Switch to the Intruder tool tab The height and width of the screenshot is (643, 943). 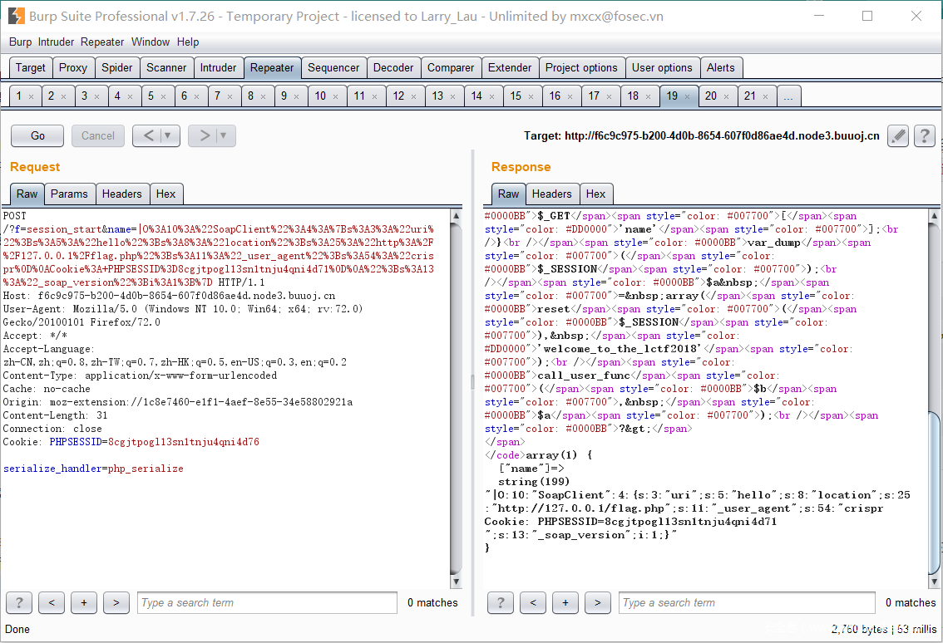tap(219, 68)
